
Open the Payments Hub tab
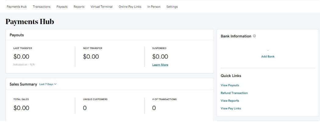(16, 7)
